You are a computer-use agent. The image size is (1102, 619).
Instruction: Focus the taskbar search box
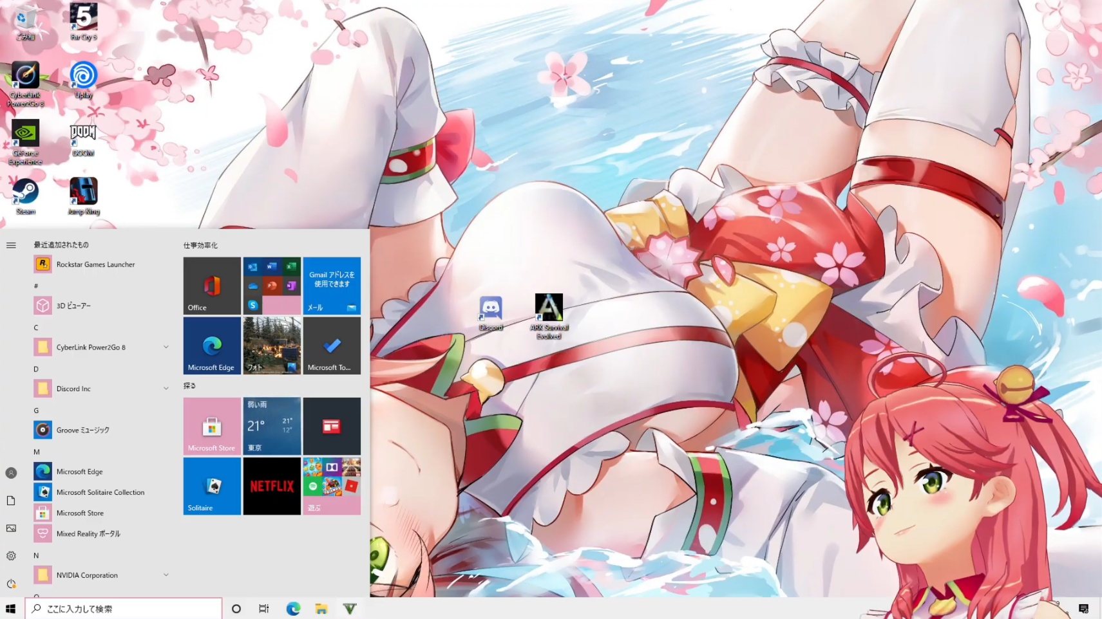(124, 609)
